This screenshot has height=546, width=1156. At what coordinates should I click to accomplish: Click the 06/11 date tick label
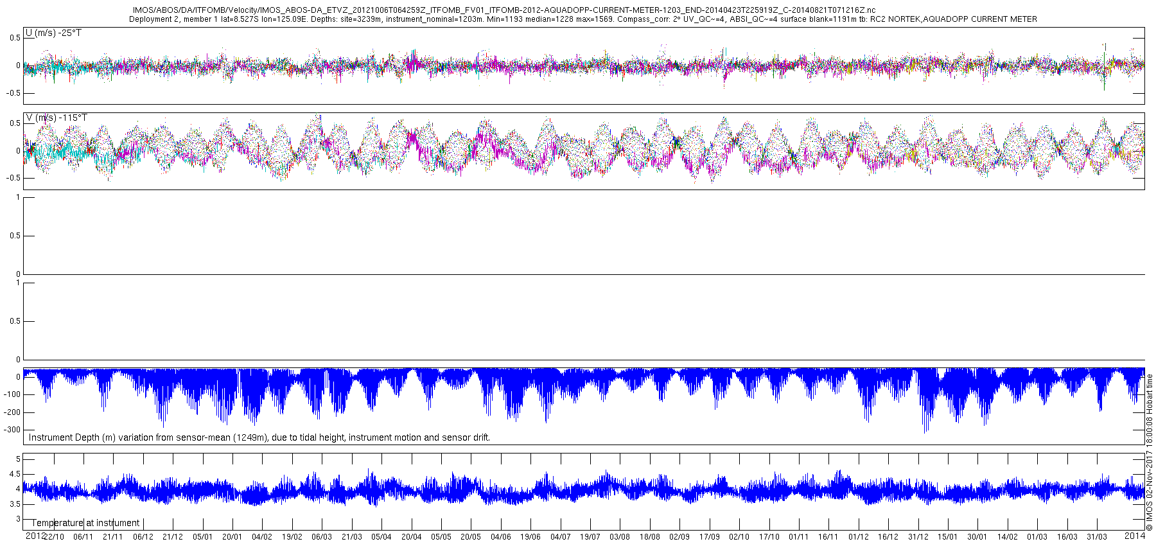click(83, 537)
